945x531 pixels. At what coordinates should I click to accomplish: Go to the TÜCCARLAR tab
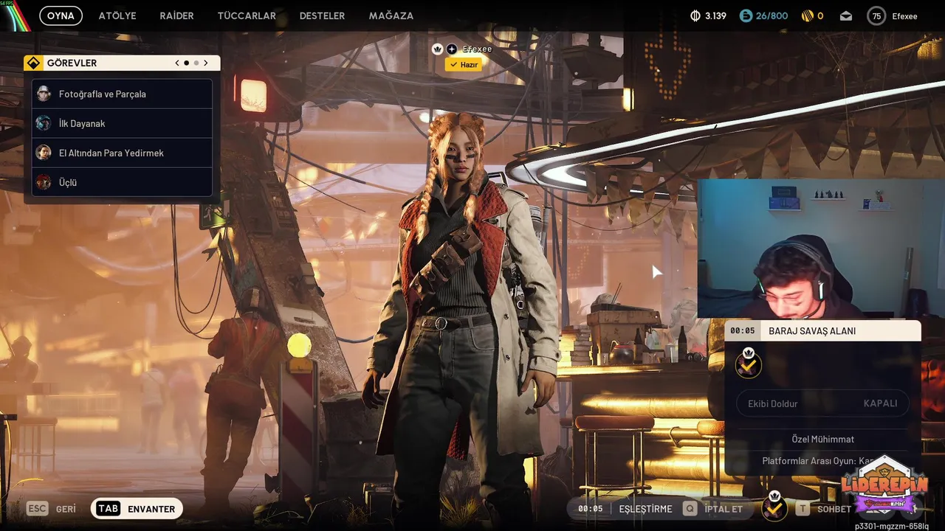[247, 15]
